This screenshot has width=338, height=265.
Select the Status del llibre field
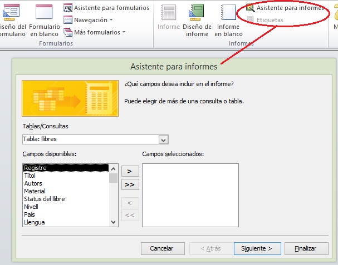[x=66, y=199]
